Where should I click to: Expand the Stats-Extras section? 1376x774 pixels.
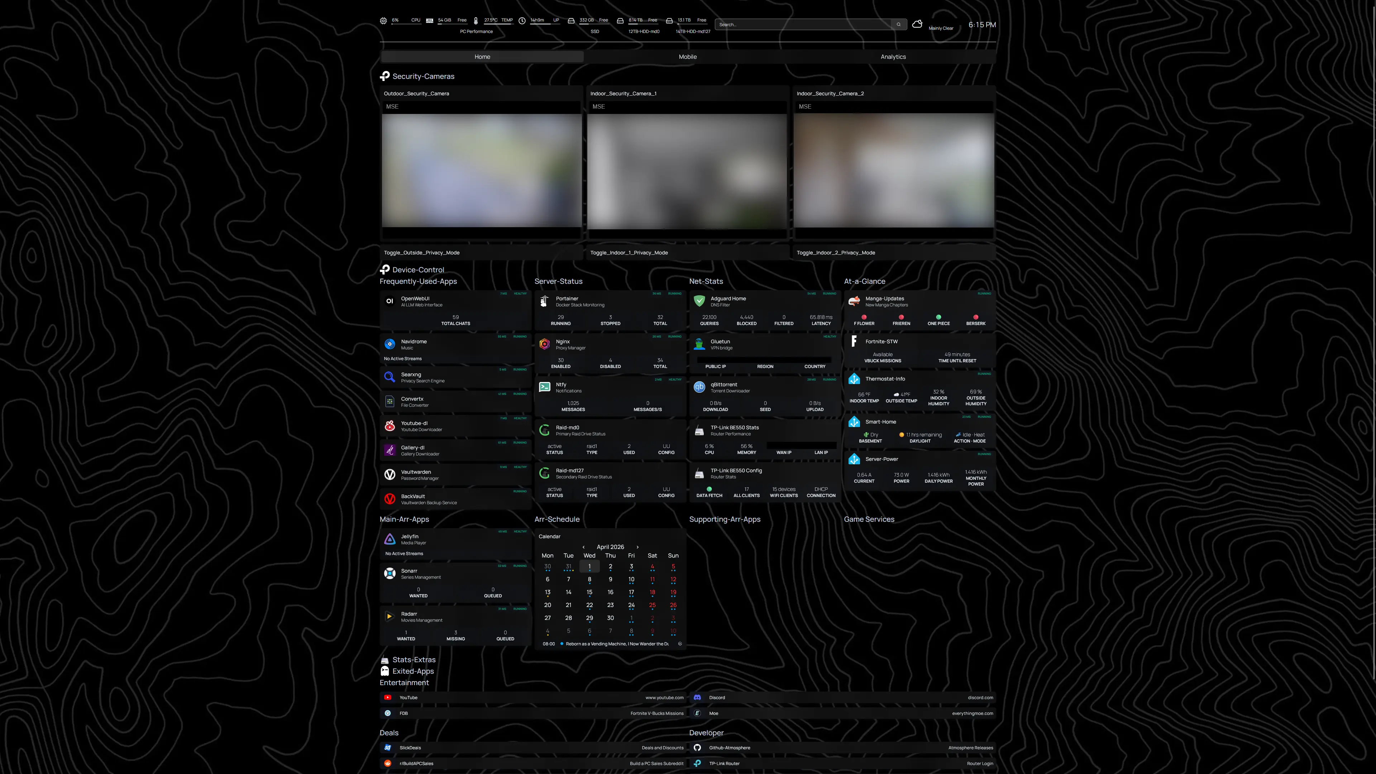[x=414, y=660]
